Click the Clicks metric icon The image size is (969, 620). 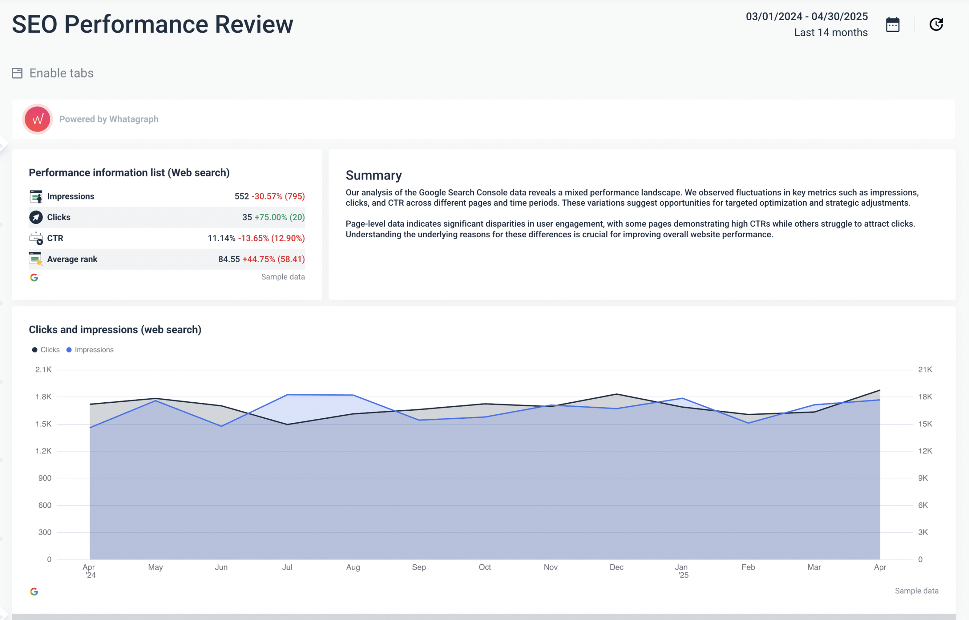point(36,217)
